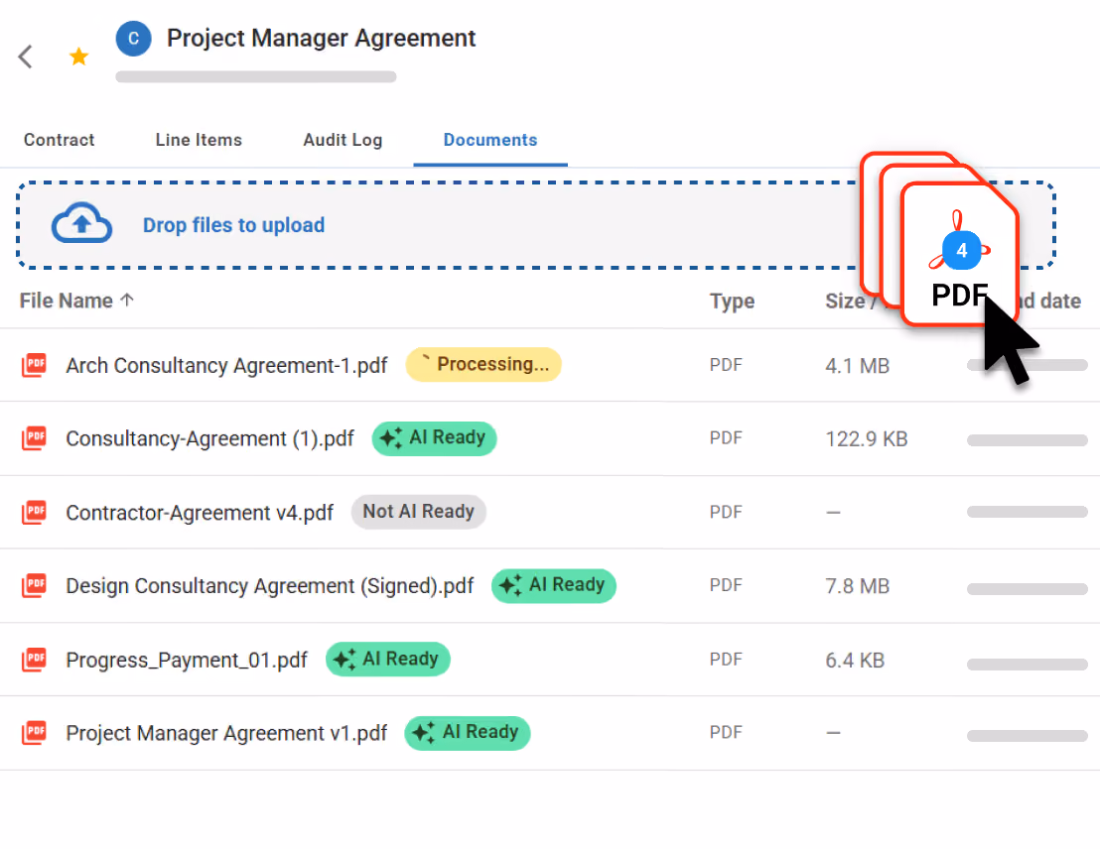Sort by File Name ascending arrow

127,301
